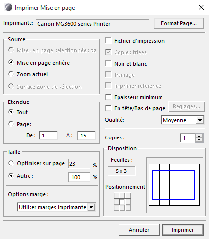Click the Feuilles 5 x 3 field
Image resolution: width=209 pixels, height=239 pixels.
tap(121, 171)
